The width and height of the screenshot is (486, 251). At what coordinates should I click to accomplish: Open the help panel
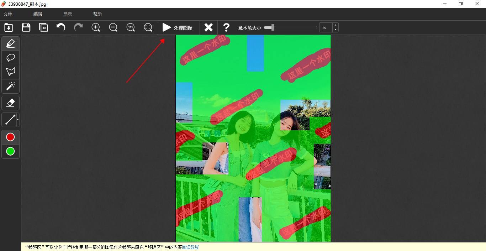coord(226,27)
